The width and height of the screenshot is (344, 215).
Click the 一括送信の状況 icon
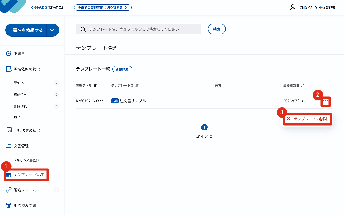(x=9, y=130)
